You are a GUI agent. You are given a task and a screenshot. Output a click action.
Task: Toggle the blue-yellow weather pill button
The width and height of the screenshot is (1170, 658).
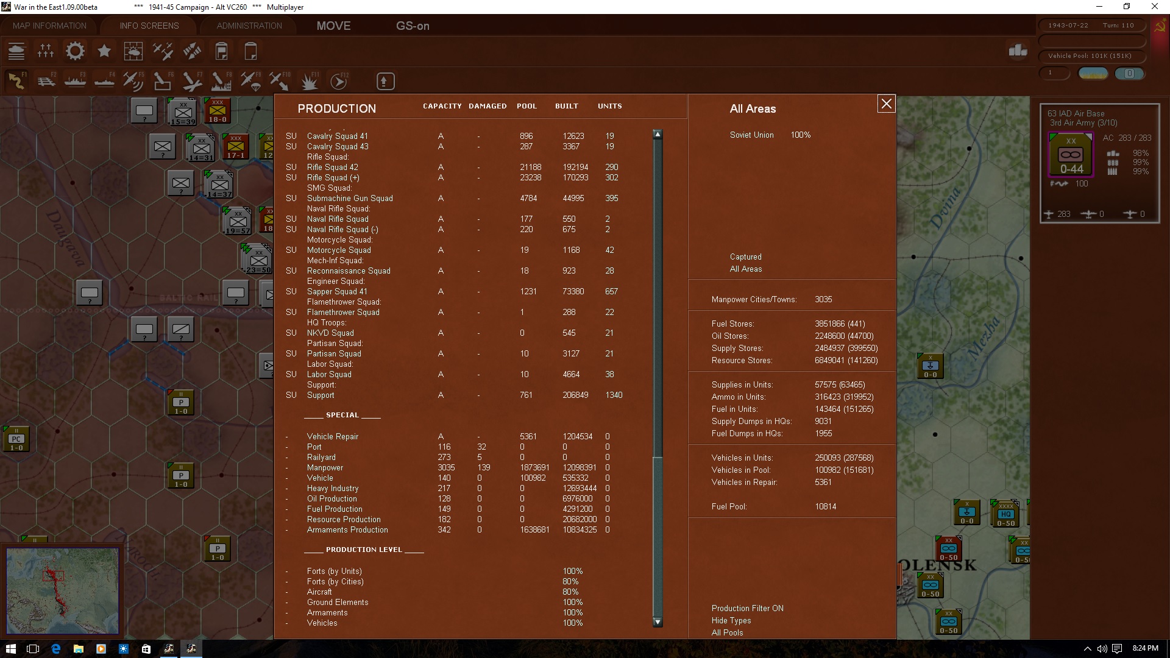coord(1093,73)
